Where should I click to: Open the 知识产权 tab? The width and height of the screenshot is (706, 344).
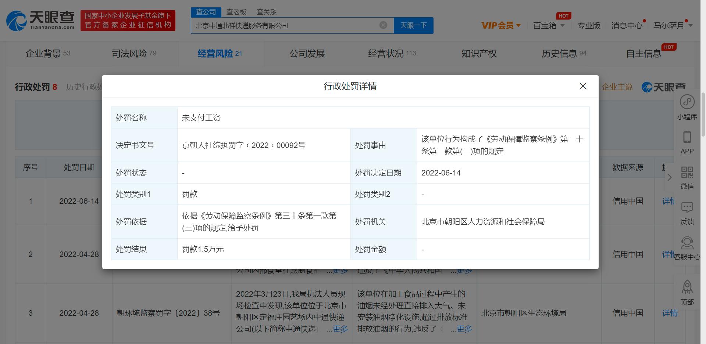coord(479,54)
